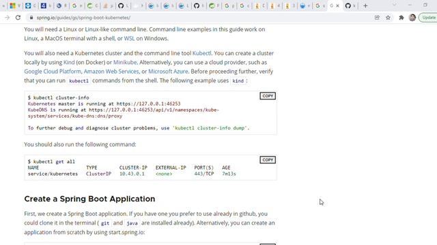This screenshot has width=437, height=245.
Task: Open the profile avatar menu
Action: tap(412, 18)
